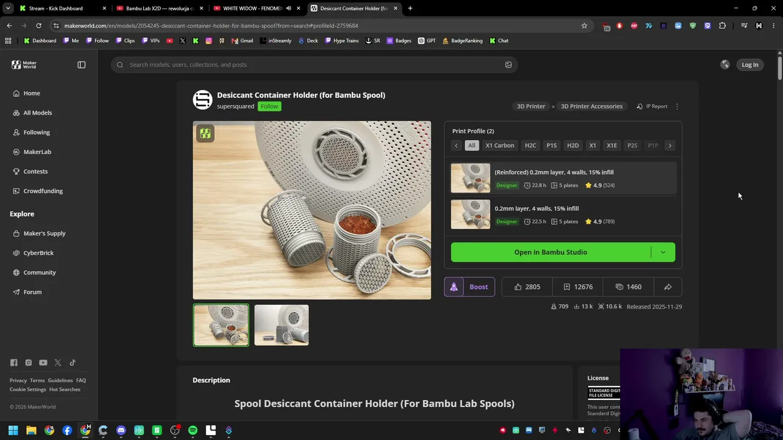Like the model with the thumbs-up icon

[527, 287]
